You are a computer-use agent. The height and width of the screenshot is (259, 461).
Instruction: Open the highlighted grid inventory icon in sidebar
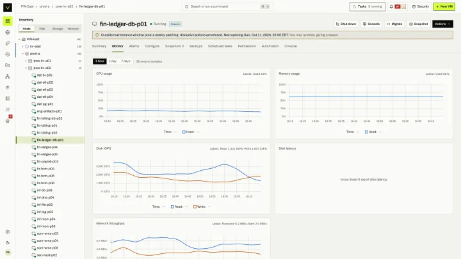point(8,21)
